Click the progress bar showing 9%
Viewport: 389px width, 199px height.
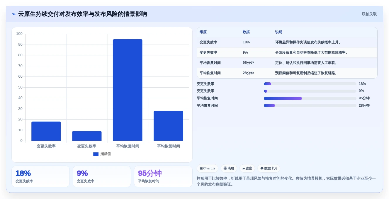click(x=310, y=91)
